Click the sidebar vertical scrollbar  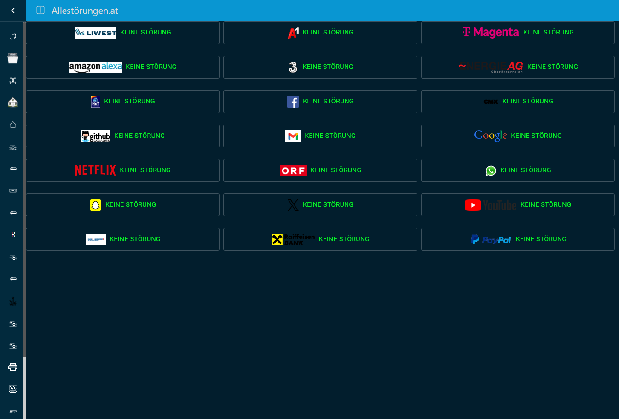[24, 189]
